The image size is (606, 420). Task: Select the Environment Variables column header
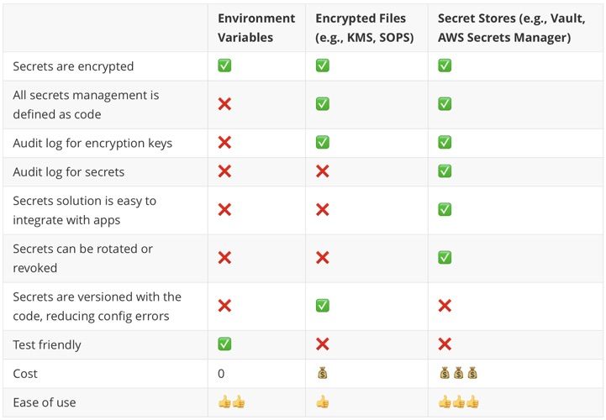tap(256, 28)
